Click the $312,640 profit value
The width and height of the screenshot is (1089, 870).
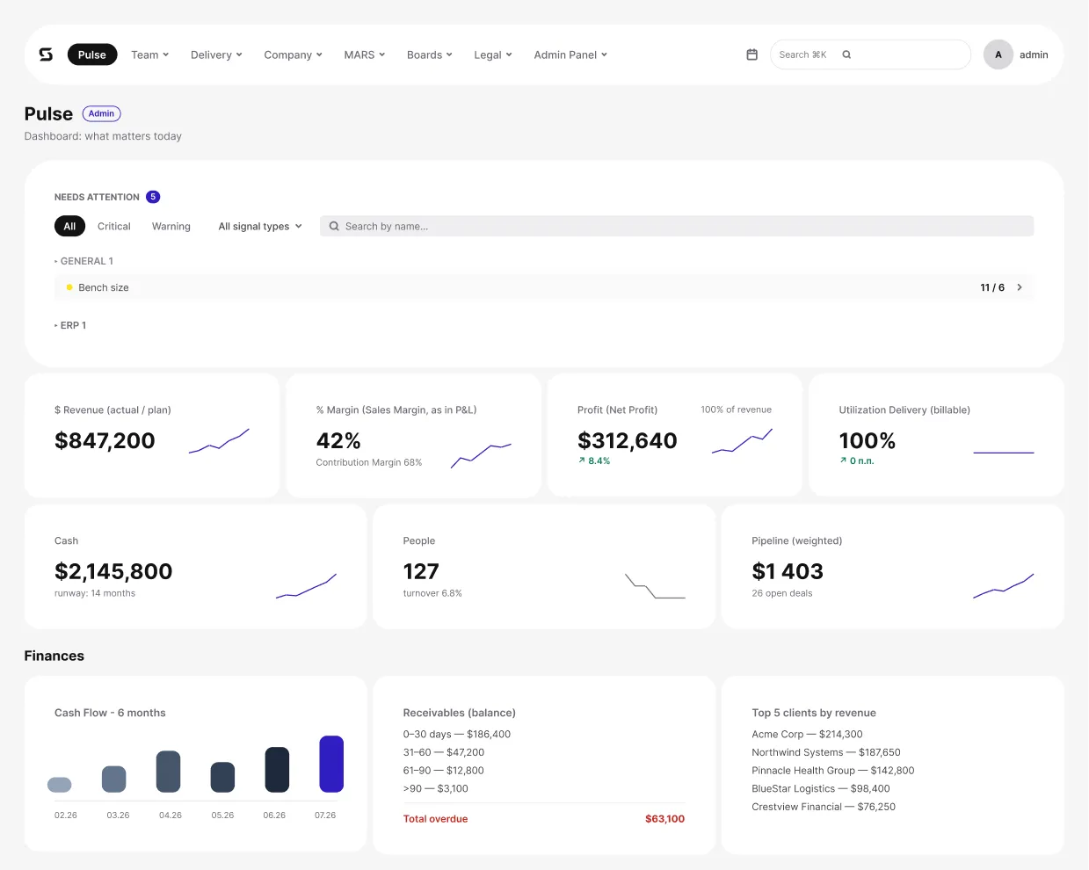point(628,441)
